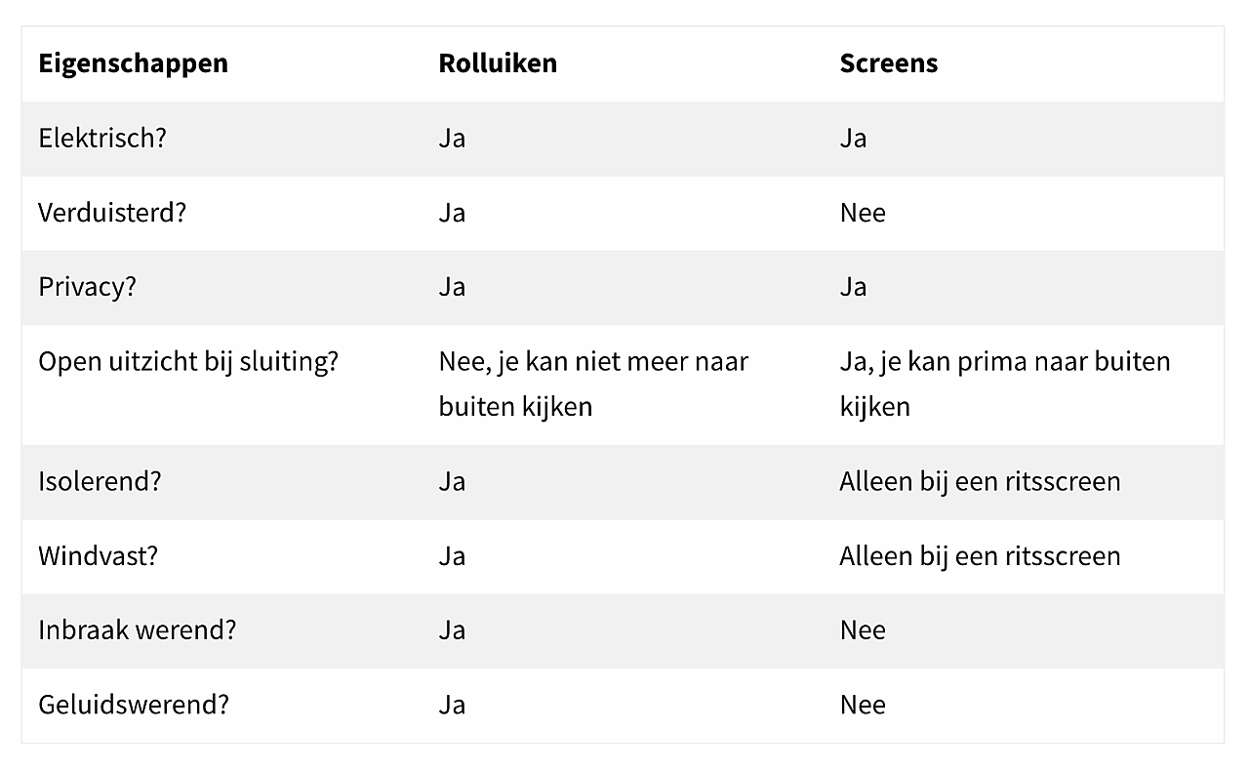1249x771 pixels.
Task: Click the Windvast? row label
Action: click(98, 556)
